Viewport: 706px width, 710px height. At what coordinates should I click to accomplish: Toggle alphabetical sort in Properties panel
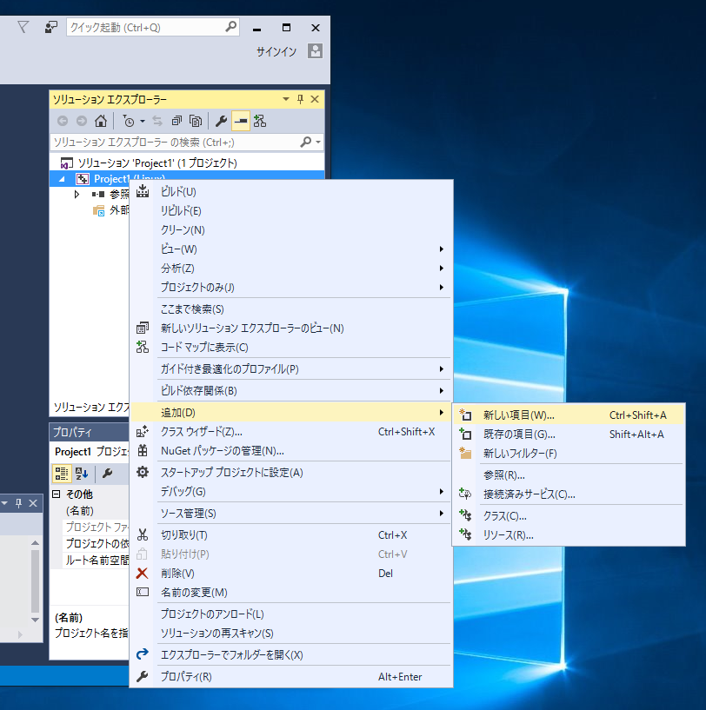click(82, 474)
